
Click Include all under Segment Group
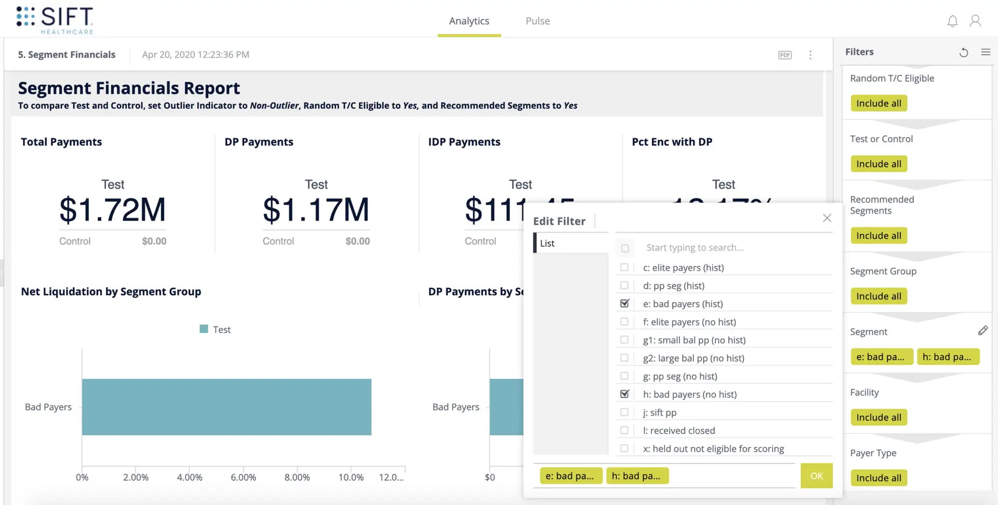coord(878,296)
